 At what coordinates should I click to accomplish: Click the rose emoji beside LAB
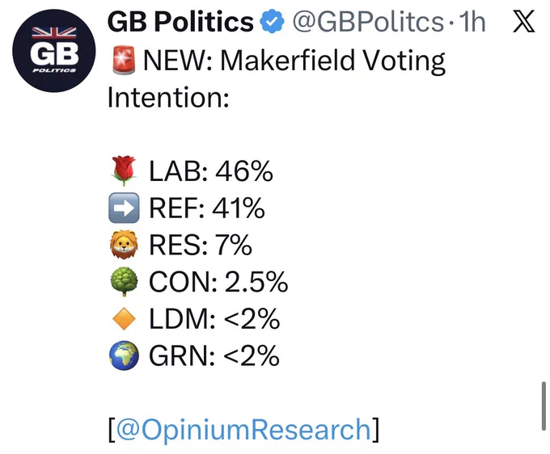point(124,170)
